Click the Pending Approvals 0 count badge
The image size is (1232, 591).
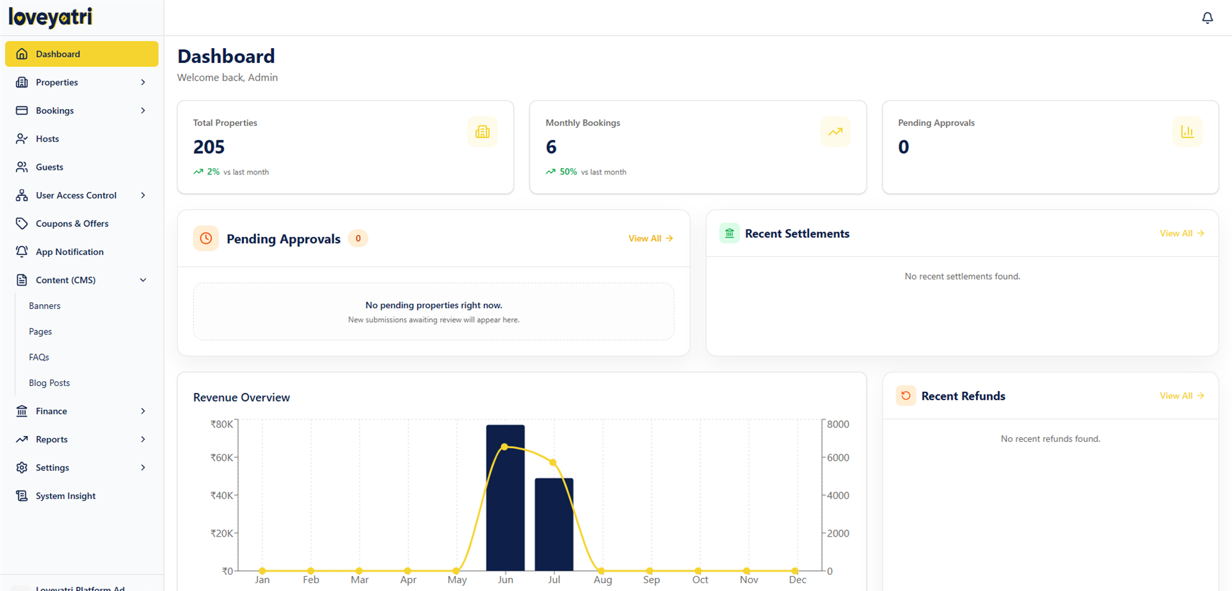click(x=358, y=238)
